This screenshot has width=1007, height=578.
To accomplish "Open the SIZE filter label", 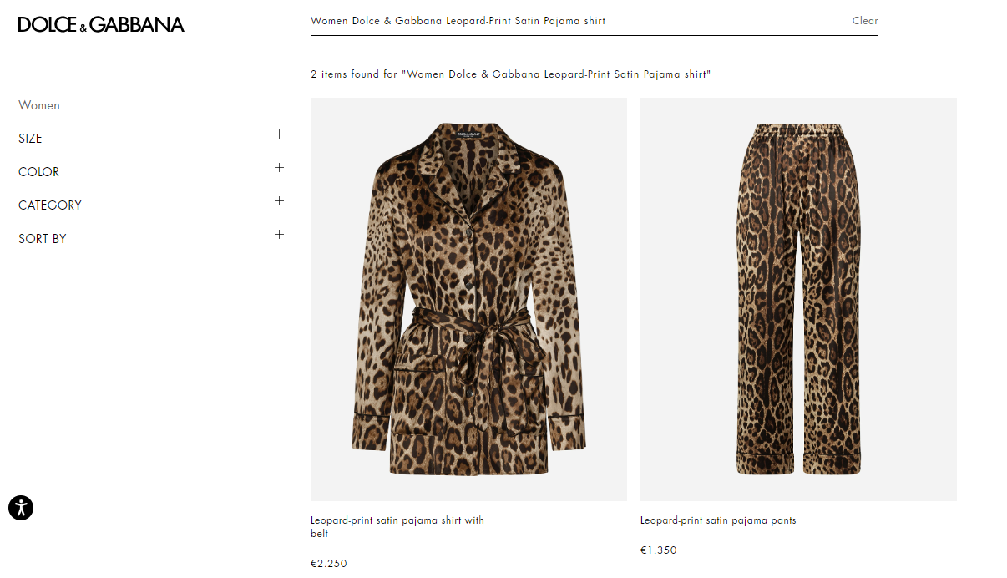I will [30, 139].
